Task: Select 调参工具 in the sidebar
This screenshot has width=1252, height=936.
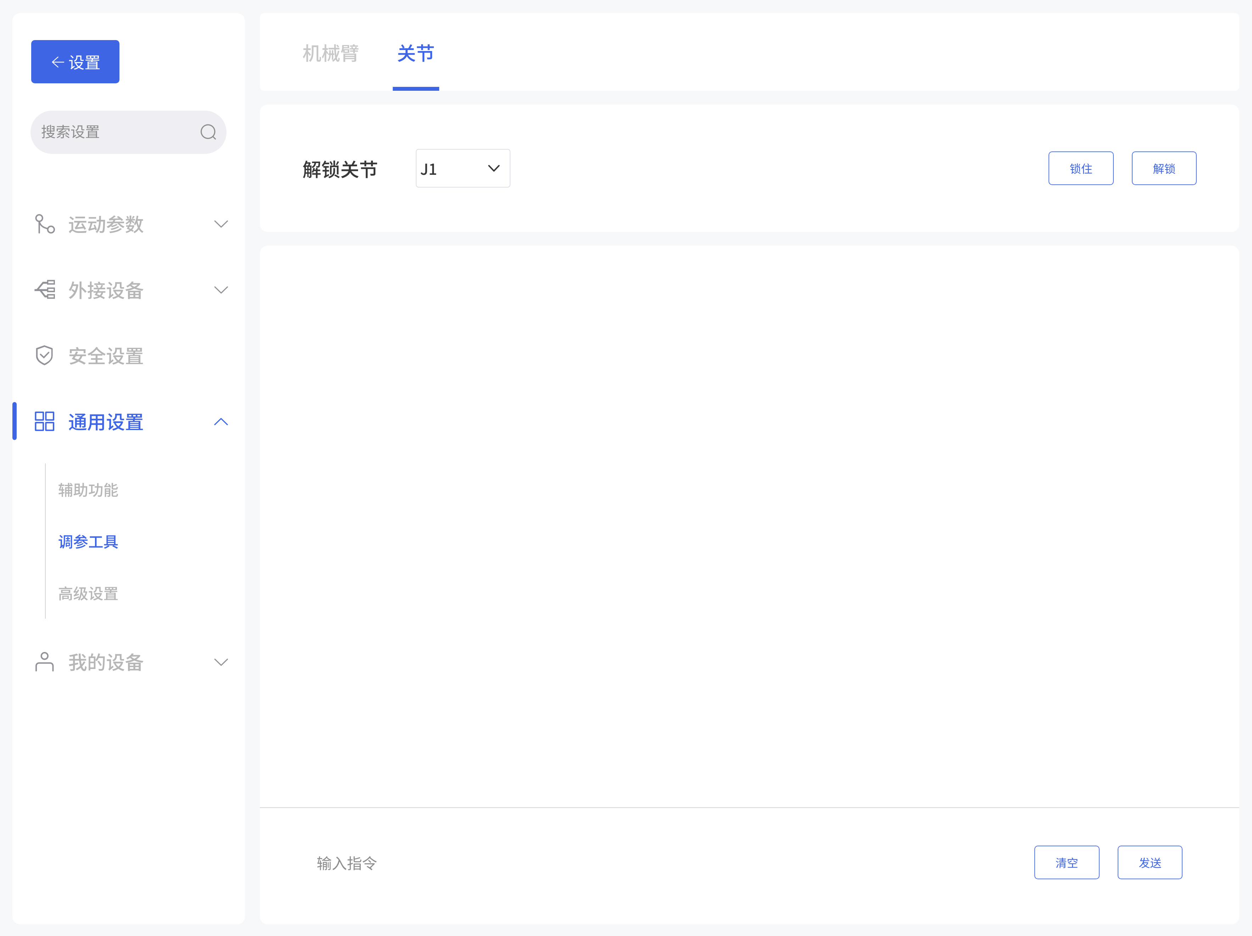Action: (88, 542)
